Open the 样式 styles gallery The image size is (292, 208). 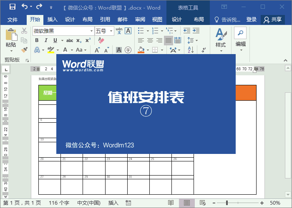pyautogui.click(x=221, y=40)
